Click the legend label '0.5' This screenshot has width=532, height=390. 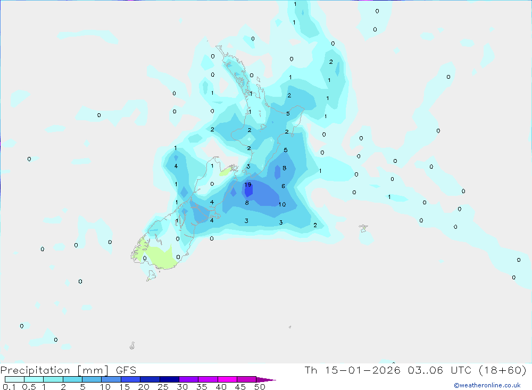click(29, 387)
